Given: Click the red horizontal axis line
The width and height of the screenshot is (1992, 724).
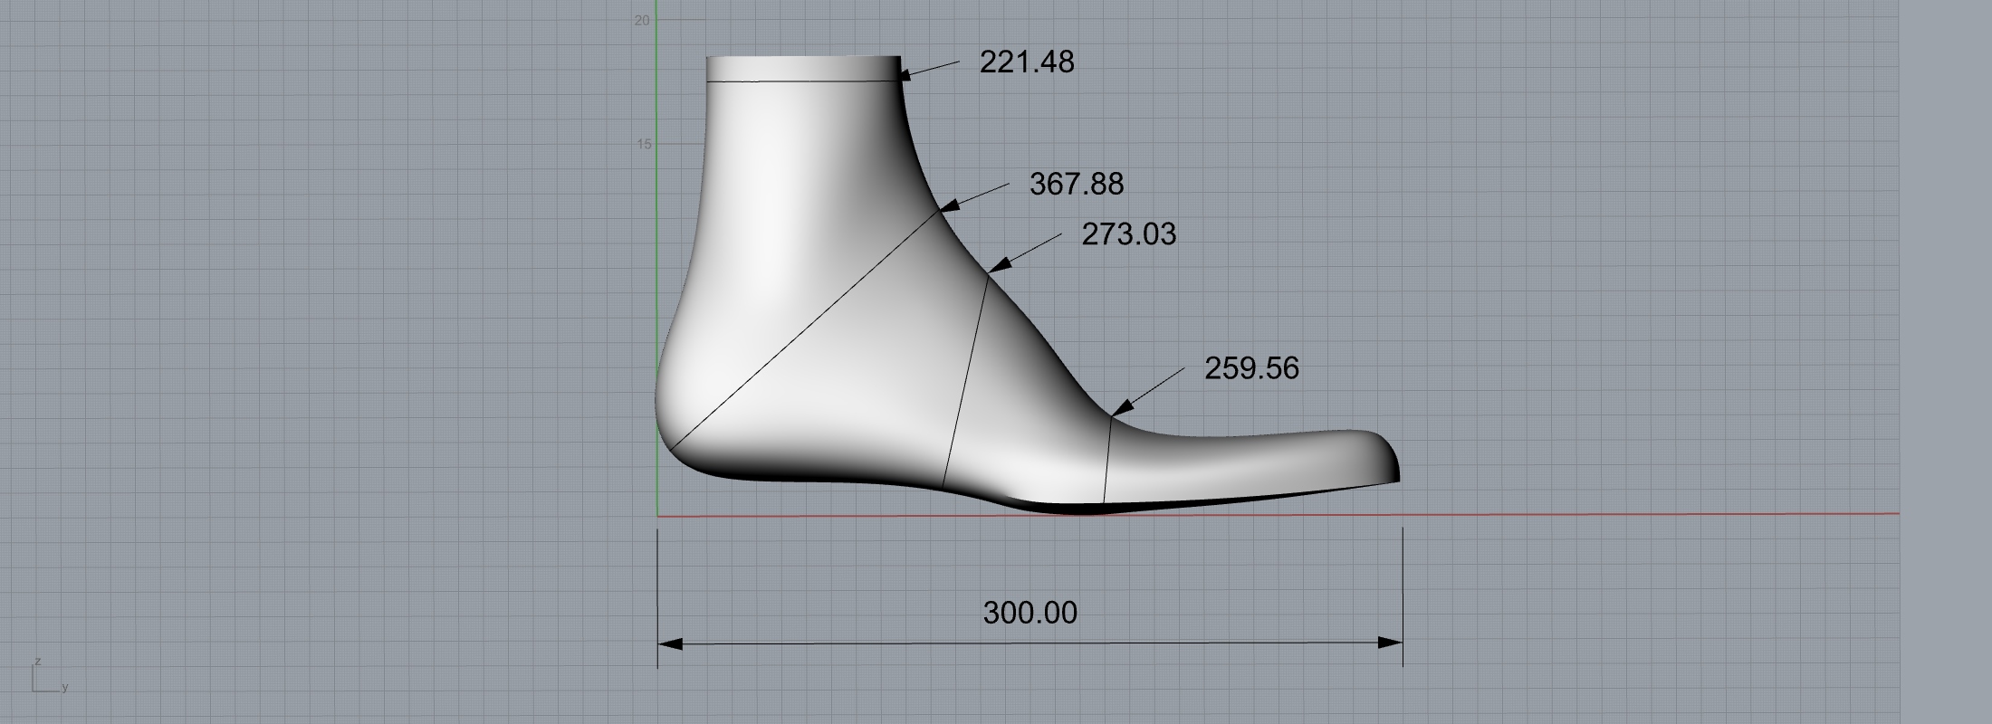Looking at the screenshot, I should point(1630,514).
